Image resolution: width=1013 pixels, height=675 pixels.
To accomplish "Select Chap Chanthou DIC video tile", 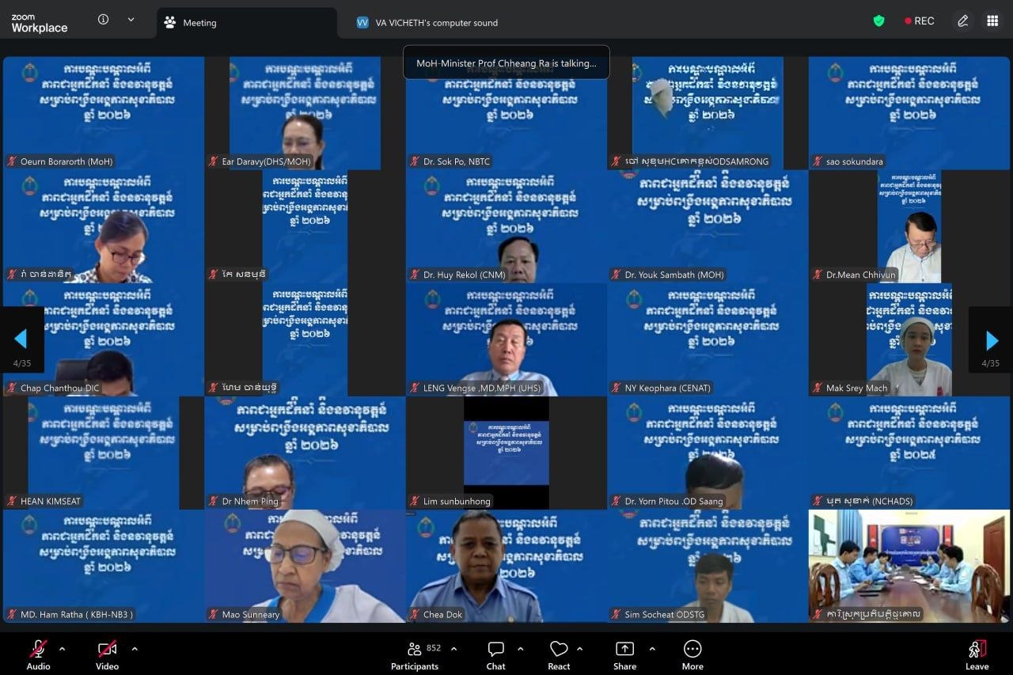I will [104, 339].
